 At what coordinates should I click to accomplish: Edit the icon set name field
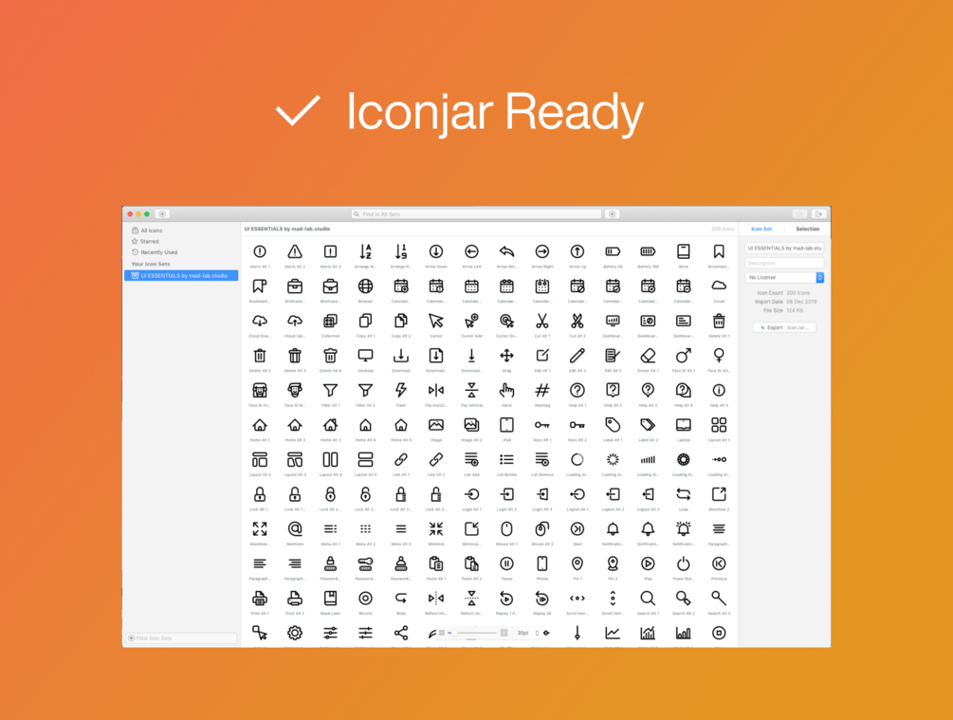tap(784, 249)
